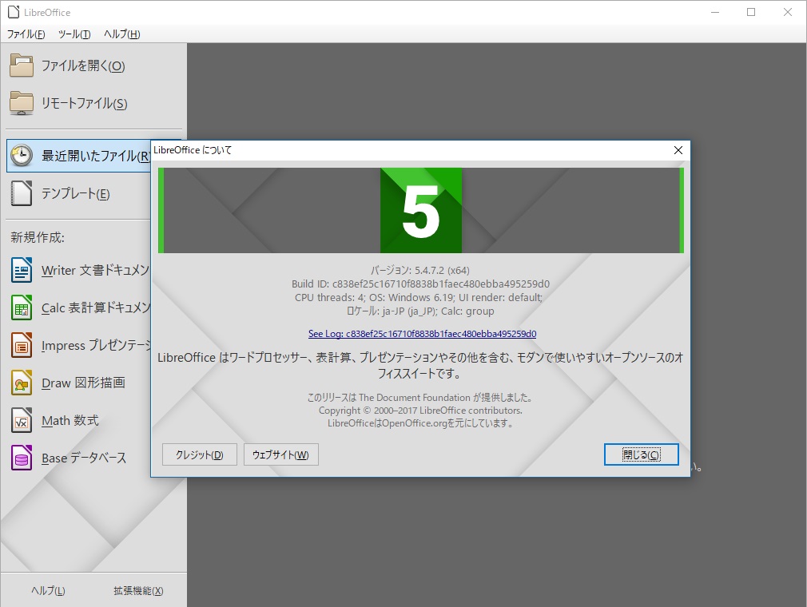This screenshot has width=807, height=607.
Task: Select ファイルを開く(O) label
Action: click(83, 65)
